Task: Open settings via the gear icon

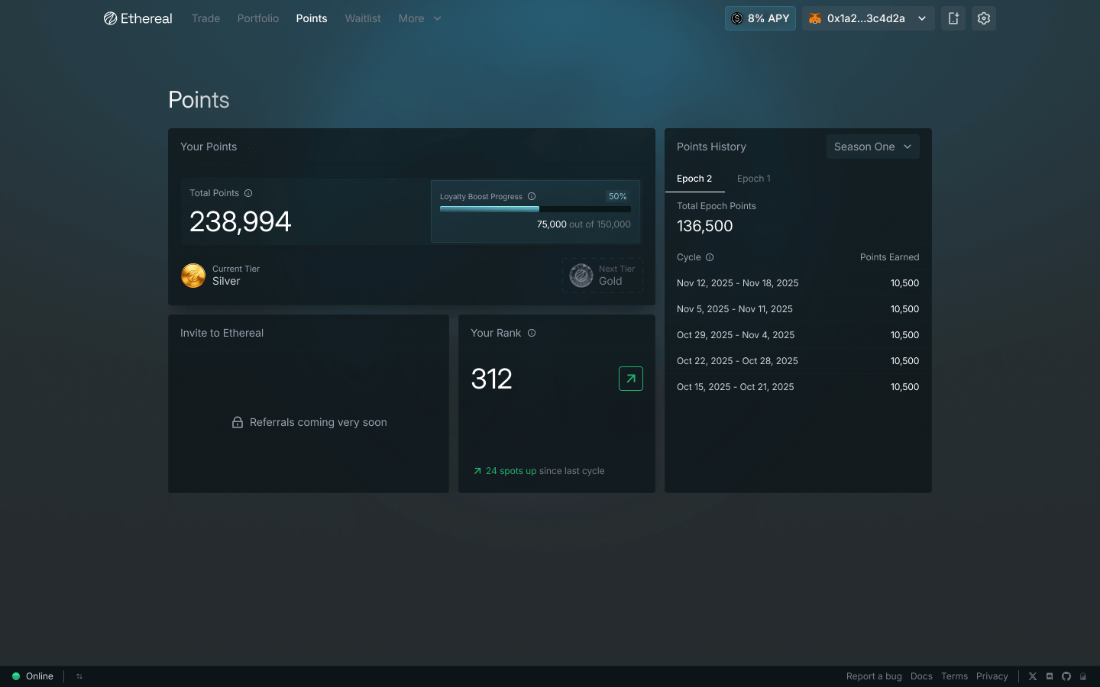Action: coord(983,18)
